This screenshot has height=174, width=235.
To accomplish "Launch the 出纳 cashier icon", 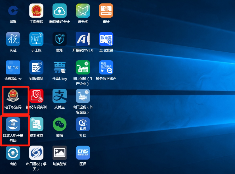I will 13,153.
